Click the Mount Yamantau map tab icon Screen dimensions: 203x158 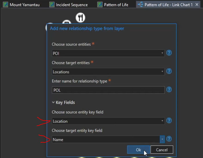pos(6,5)
